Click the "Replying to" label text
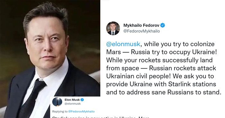The height and width of the screenshot is (118, 225). click(x=60, y=111)
